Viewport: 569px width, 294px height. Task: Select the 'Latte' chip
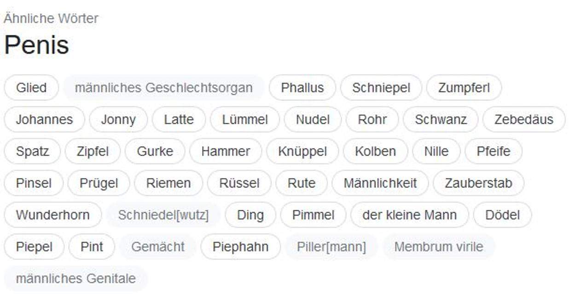pyautogui.click(x=179, y=119)
